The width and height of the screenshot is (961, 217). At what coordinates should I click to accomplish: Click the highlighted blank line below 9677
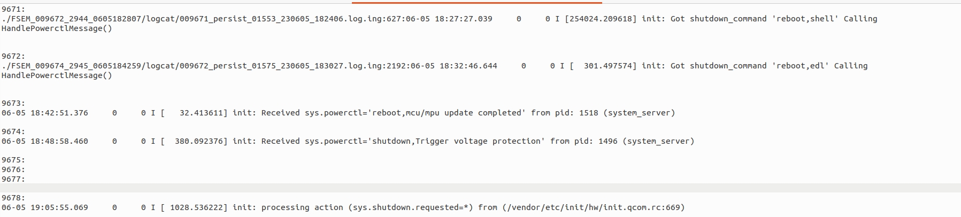tap(480, 188)
